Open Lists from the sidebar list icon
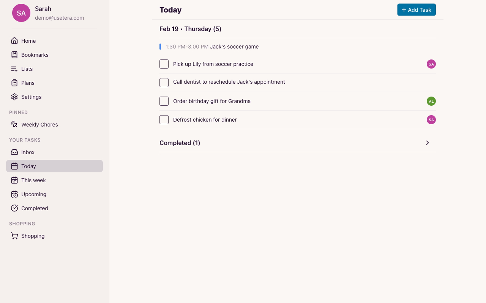Image resolution: width=486 pixels, height=303 pixels. [x=14, y=69]
